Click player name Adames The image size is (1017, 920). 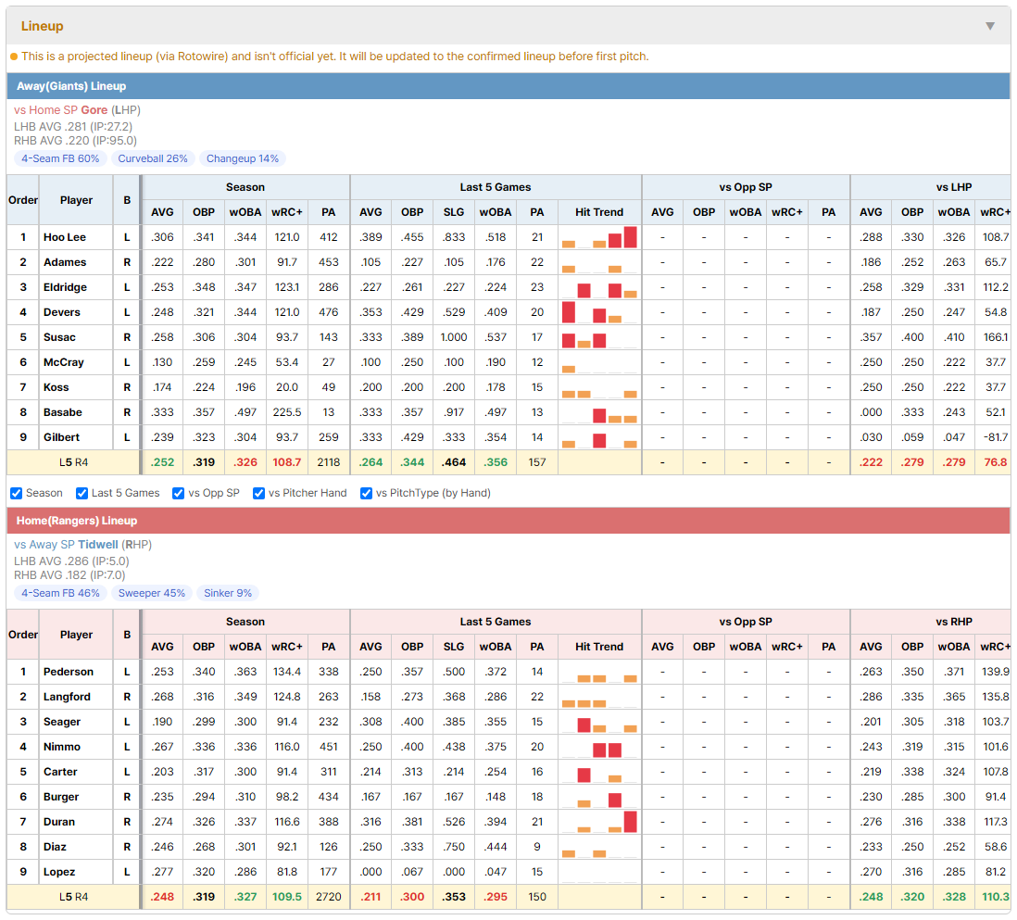click(x=65, y=262)
